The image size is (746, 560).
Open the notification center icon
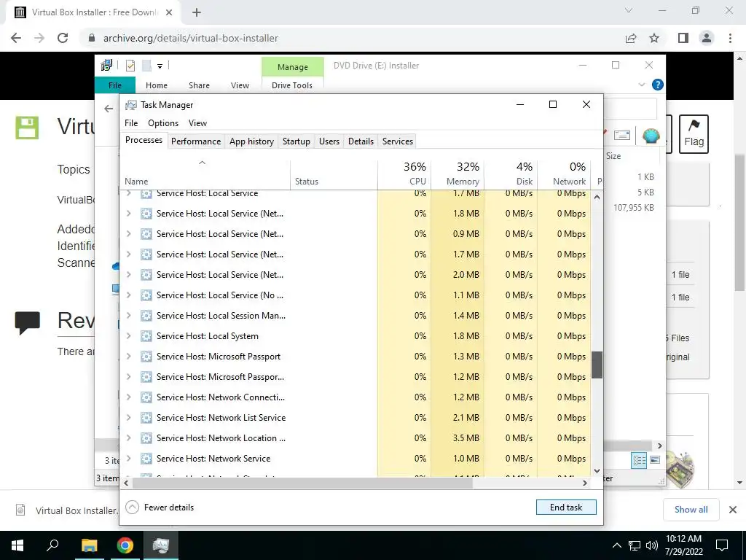(722, 545)
